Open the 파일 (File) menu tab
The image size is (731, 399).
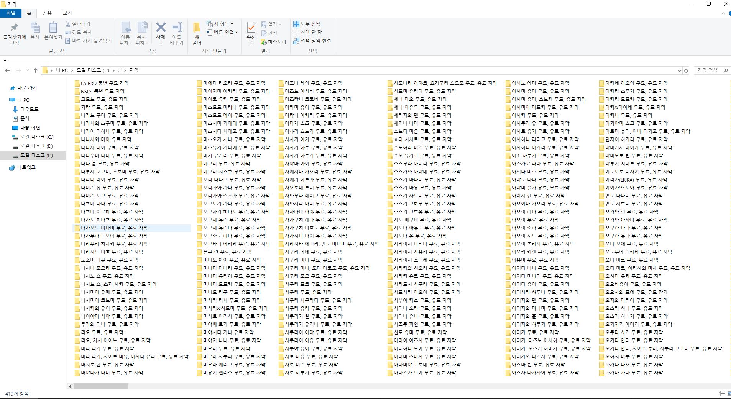(x=10, y=13)
